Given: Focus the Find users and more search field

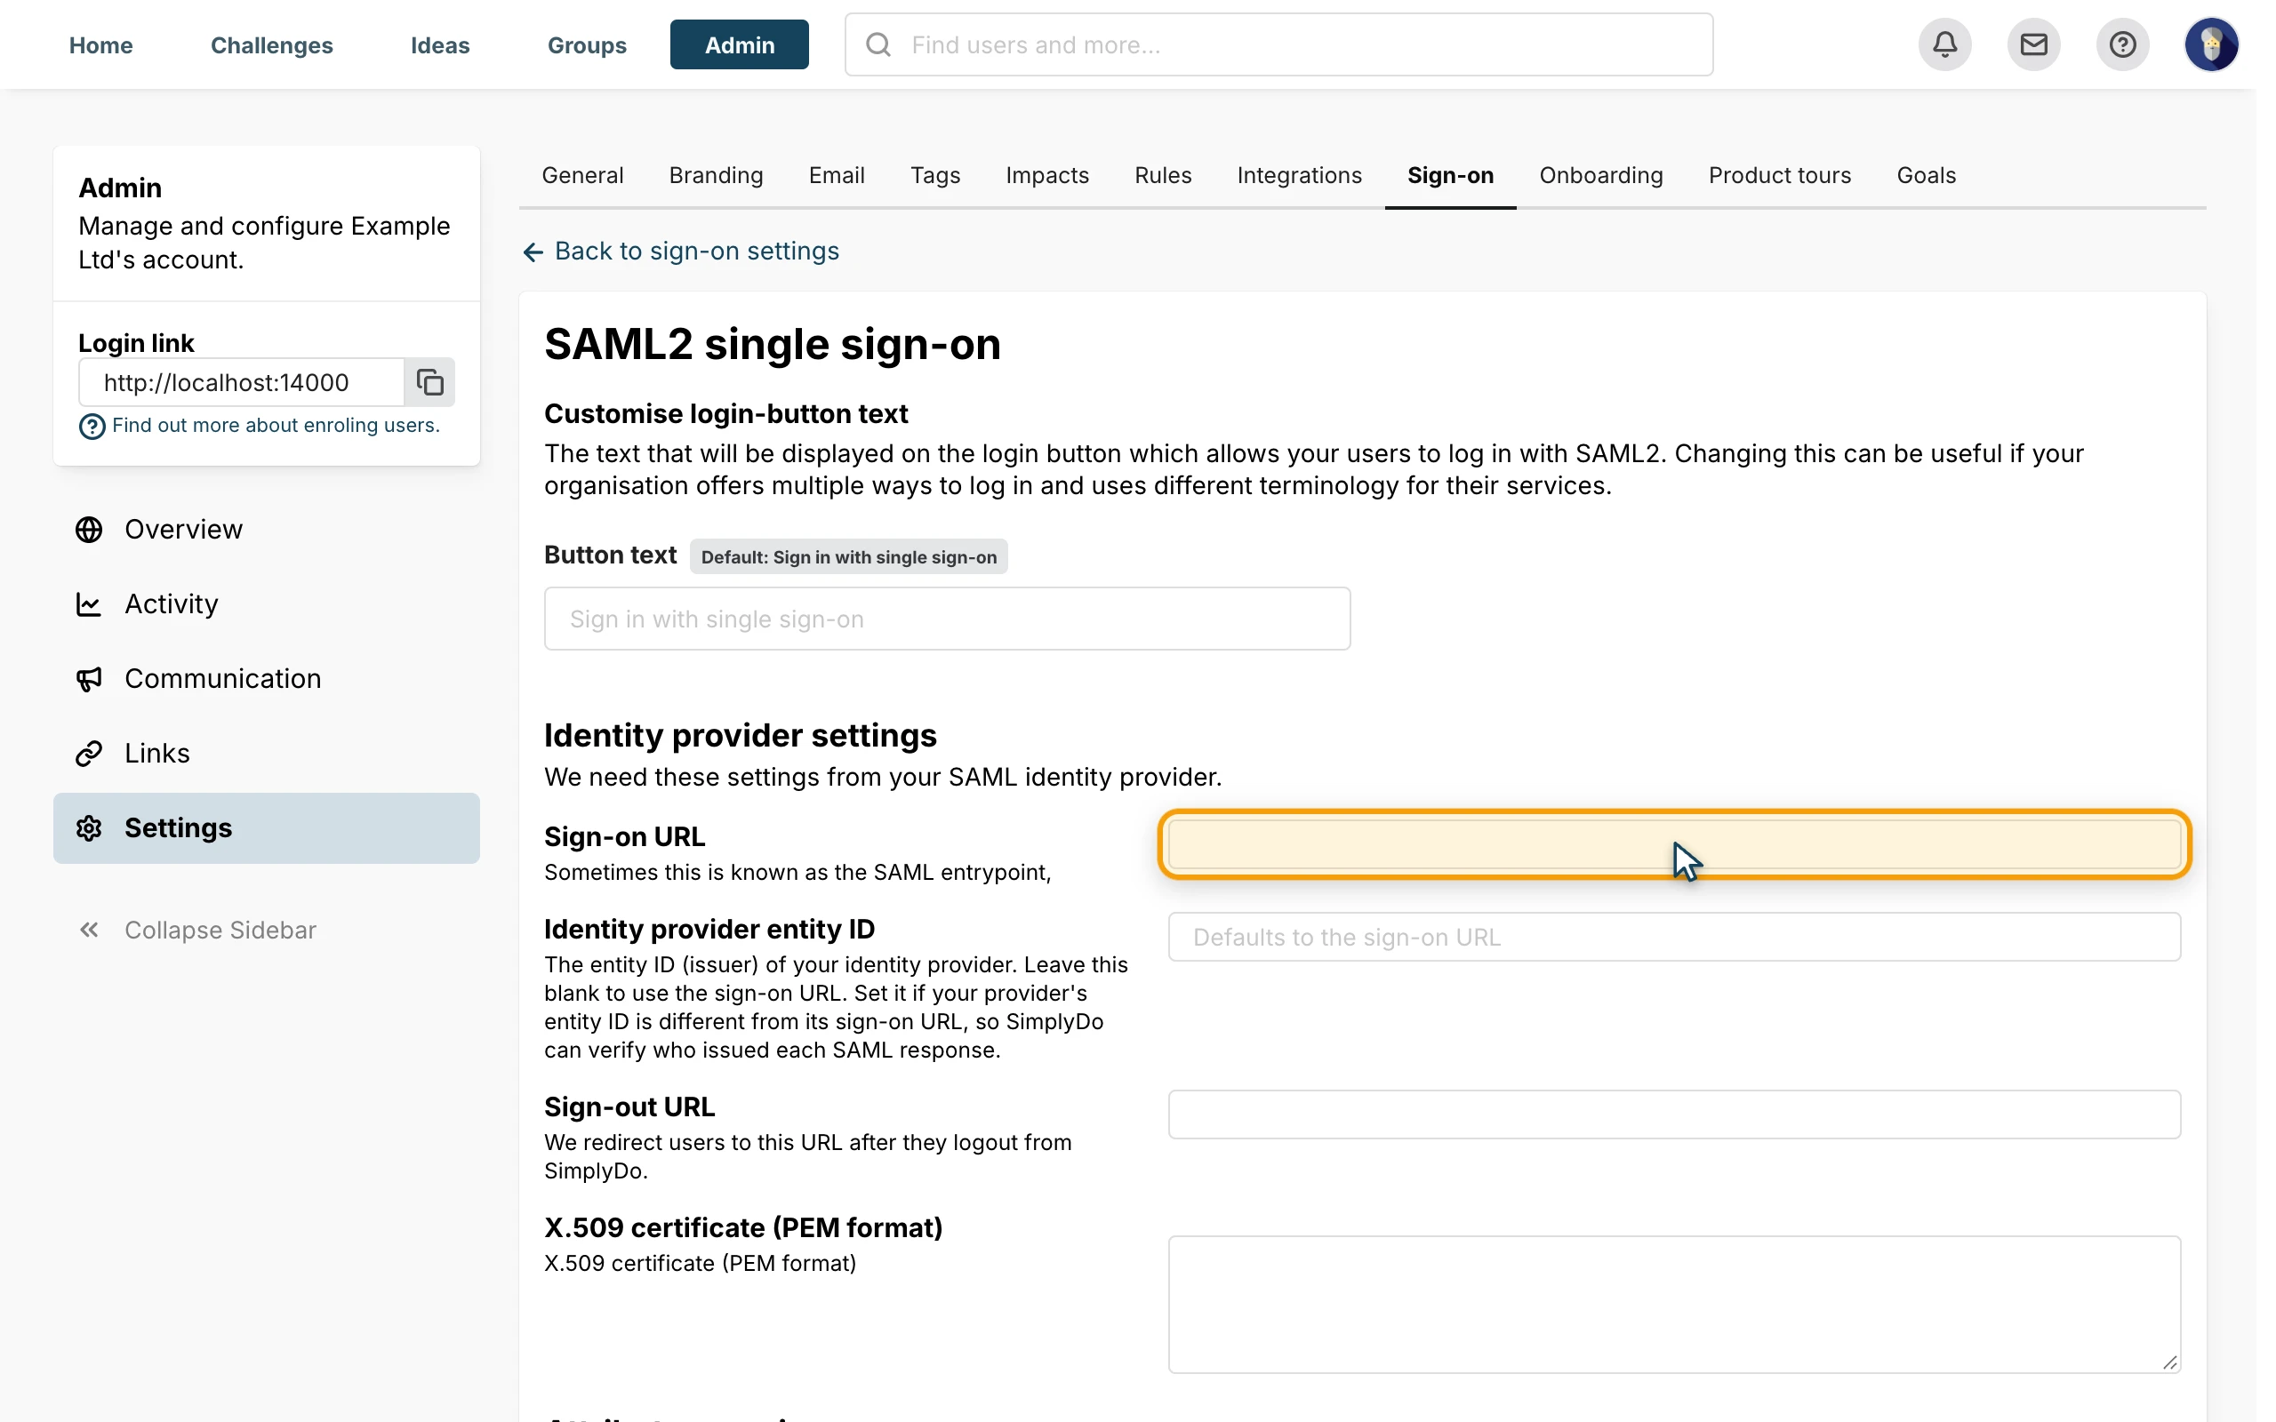Looking at the screenshot, I should tap(1279, 44).
